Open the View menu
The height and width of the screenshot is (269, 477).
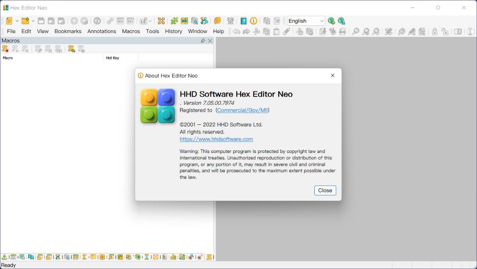tap(43, 31)
